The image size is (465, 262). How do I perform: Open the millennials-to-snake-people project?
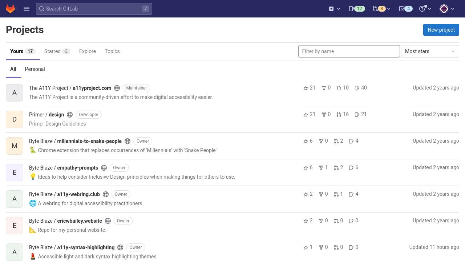[75, 141]
